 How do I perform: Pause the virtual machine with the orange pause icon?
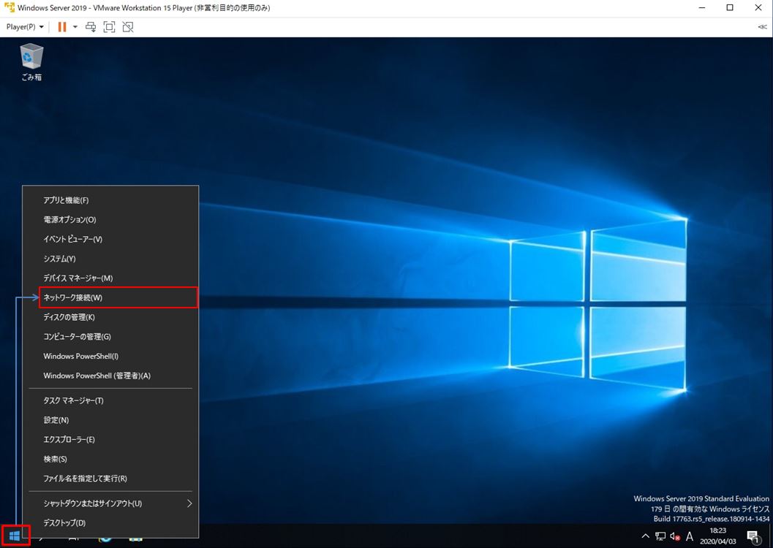[62, 27]
